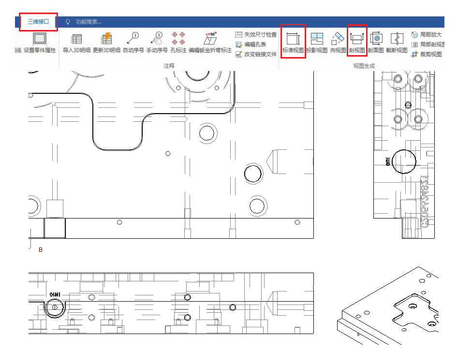Screen dimensions: 472x350
Task: Select 导入3D明细 tool
Action: point(76,42)
